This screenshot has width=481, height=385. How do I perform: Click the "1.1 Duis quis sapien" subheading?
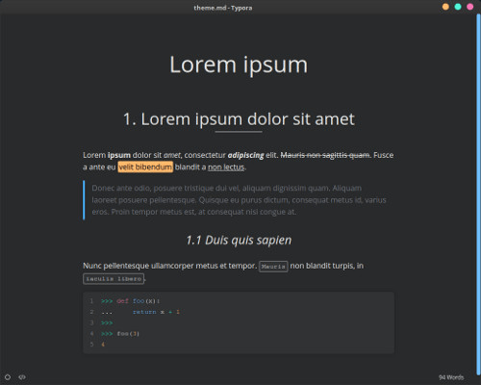(x=239, y=240)
